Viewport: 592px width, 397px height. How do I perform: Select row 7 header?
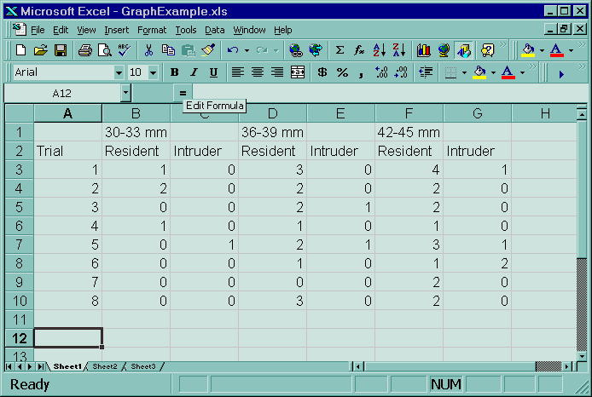coord(20,245)
